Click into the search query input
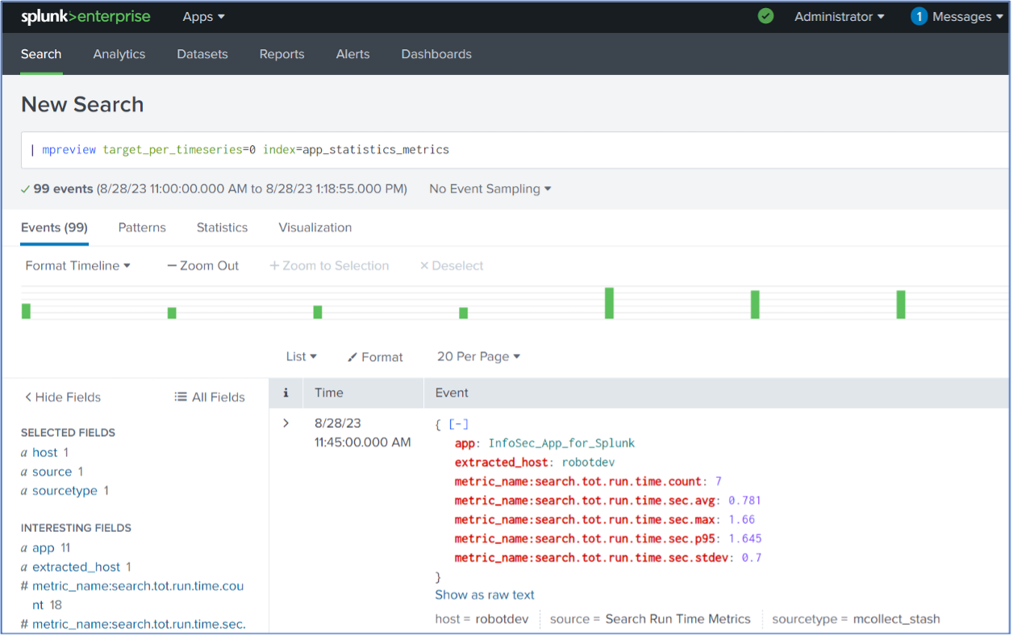This screenshot has width=1013, height=636. coord(516,149)
